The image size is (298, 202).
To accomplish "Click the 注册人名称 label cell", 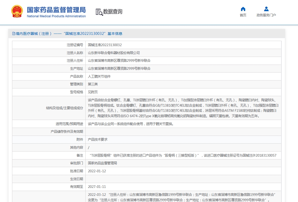I will [x=49, y=53].
